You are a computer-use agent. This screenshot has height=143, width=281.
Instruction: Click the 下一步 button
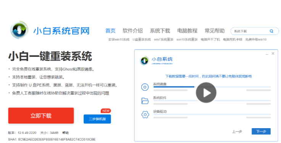click(261, 131)
